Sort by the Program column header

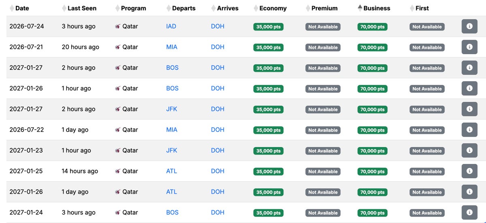pyautogui.click(x=133, y=8)
